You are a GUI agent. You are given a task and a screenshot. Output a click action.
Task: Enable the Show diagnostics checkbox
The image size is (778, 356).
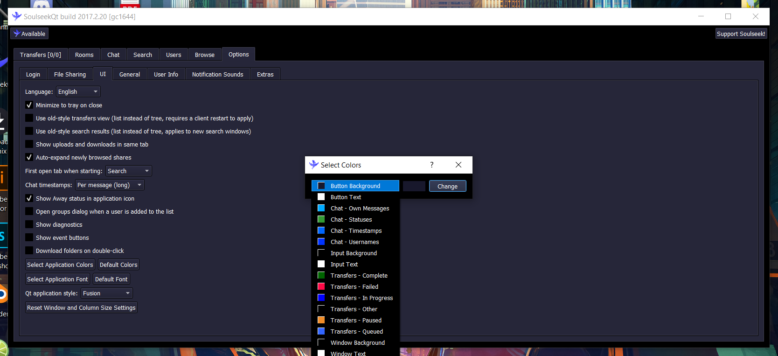[29, 224]
